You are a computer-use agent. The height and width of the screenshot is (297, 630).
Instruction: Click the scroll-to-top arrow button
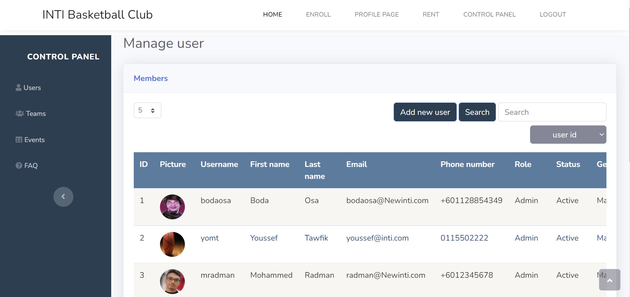click(x=610, y=280)
